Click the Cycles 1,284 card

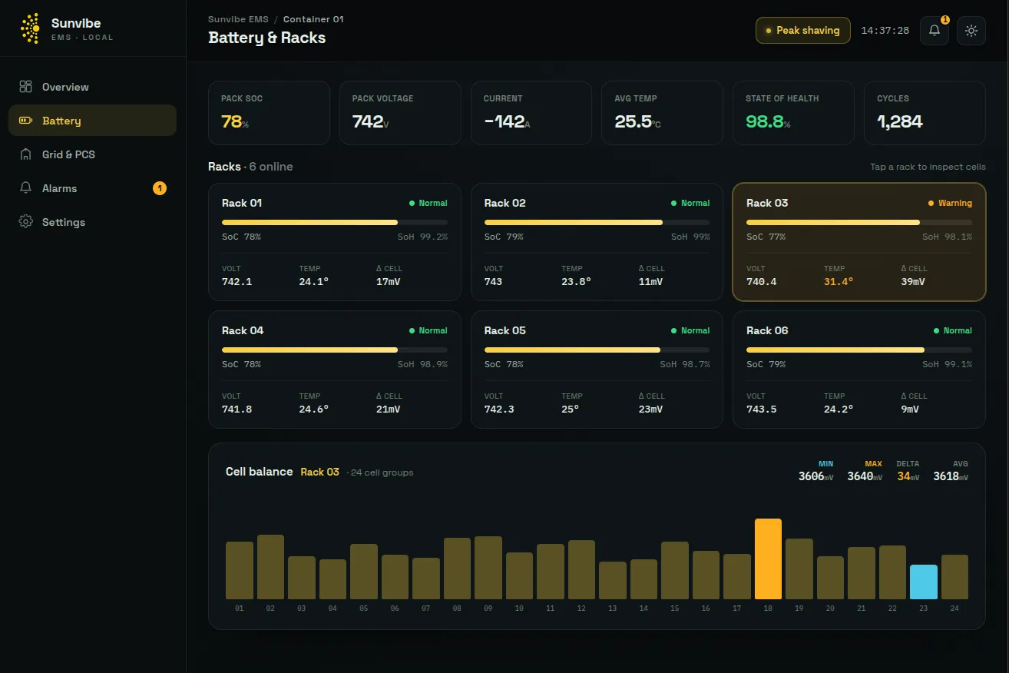925,113
